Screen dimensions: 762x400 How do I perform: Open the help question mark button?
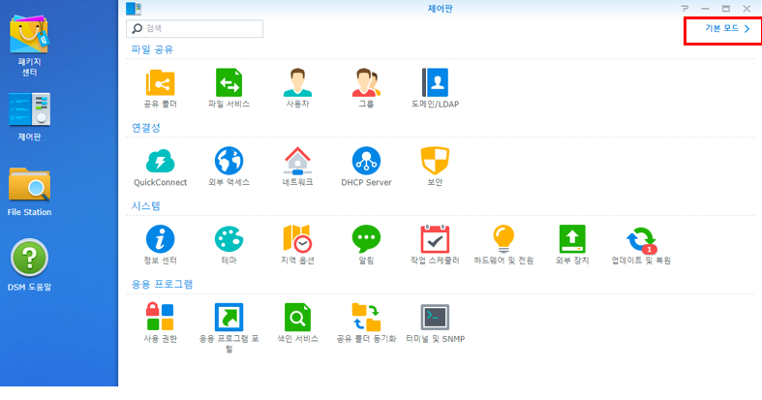[685, 9]
